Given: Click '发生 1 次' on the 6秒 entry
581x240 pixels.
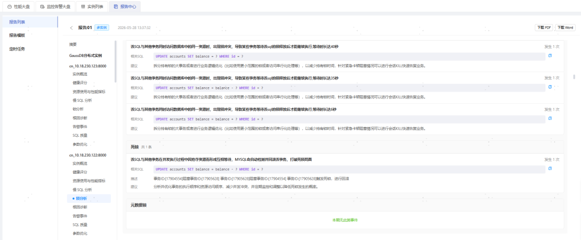Looking at the screenshot, I should coord(552,110).
